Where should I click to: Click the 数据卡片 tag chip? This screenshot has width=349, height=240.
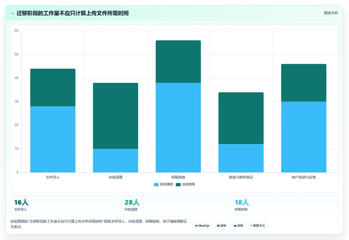click(x=258, y=226)
